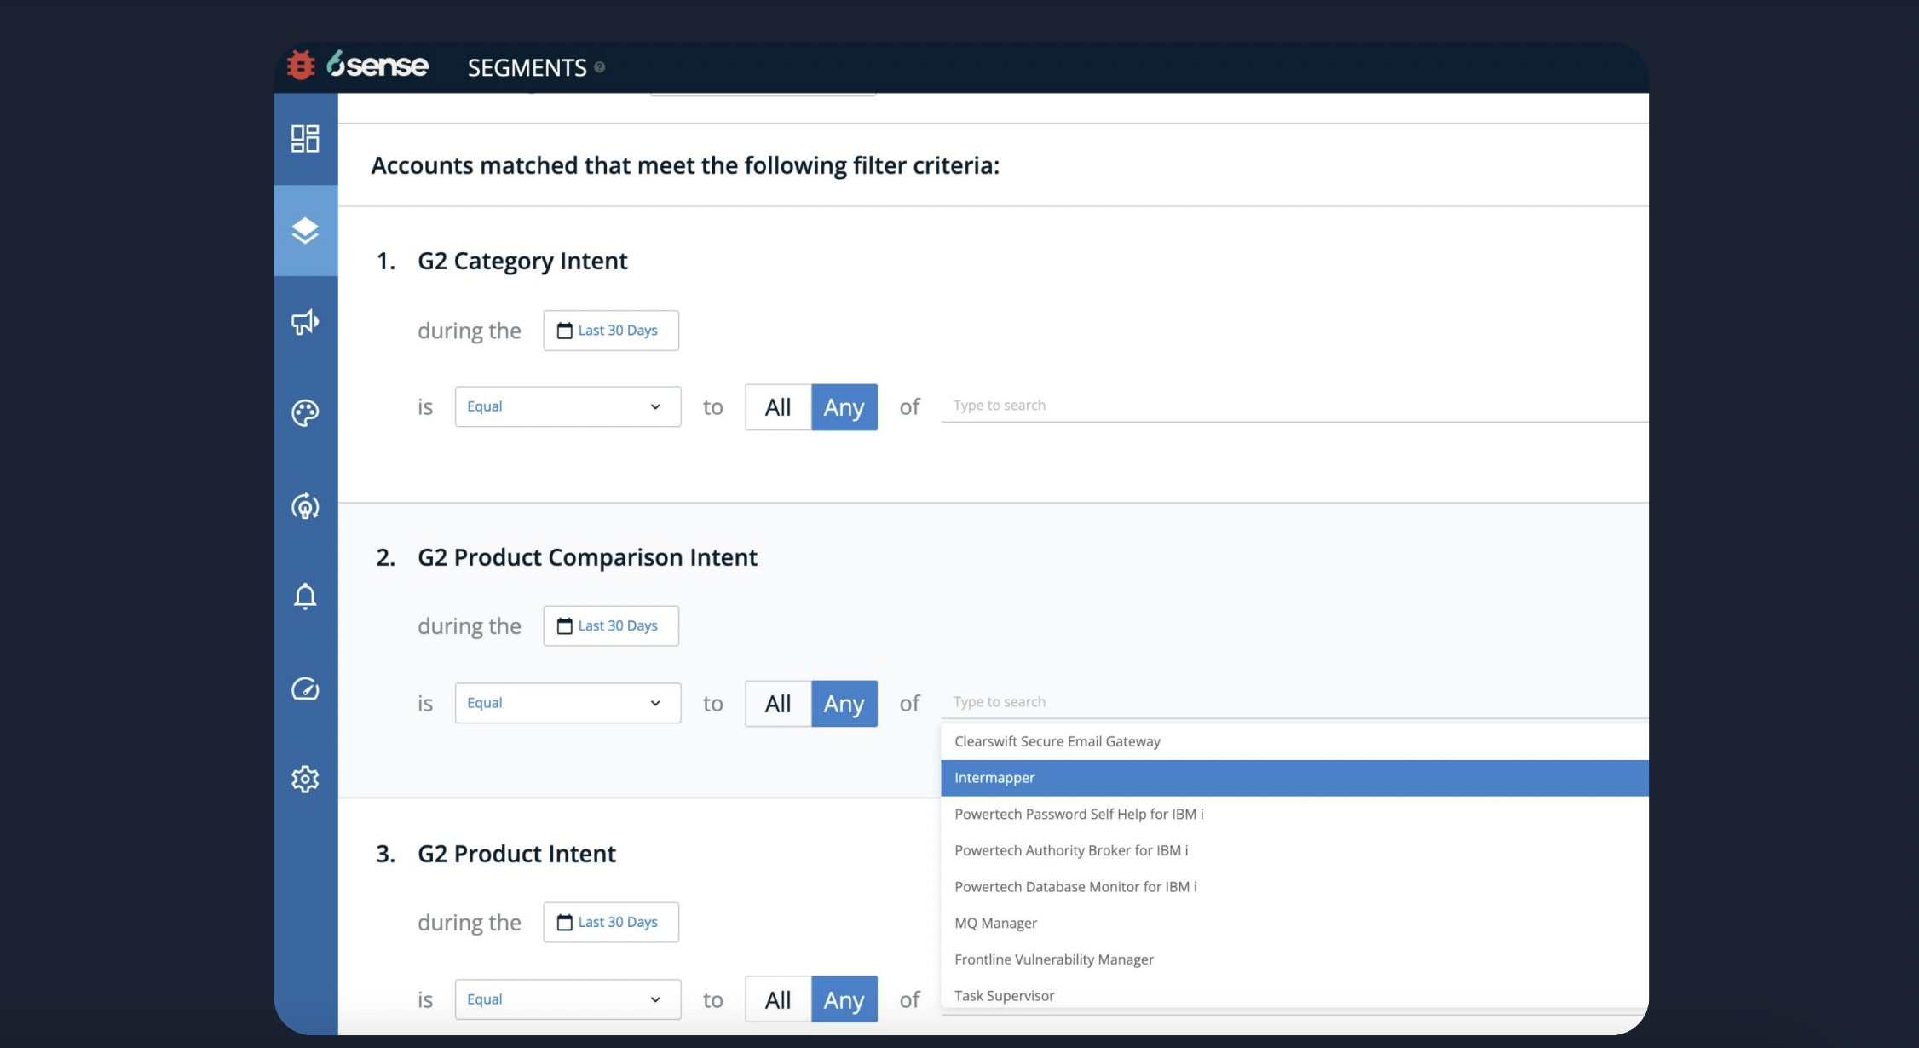Select All toggle for G2 Category Intent

pyautogui.click(x=777, y=407)
